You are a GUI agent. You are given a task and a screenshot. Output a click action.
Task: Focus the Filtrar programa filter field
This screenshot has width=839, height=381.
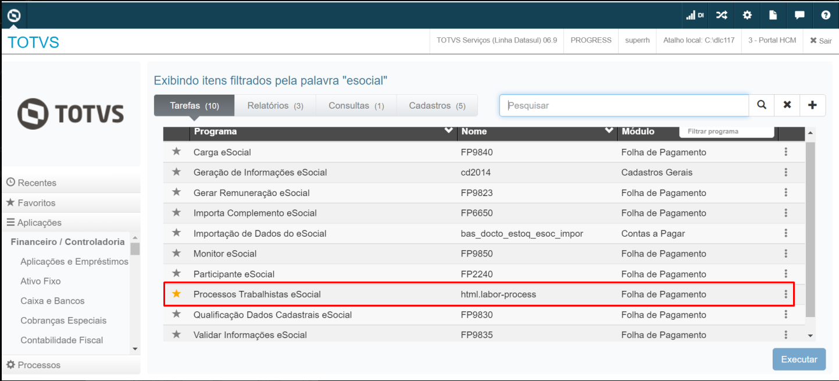tap(727, 131)
